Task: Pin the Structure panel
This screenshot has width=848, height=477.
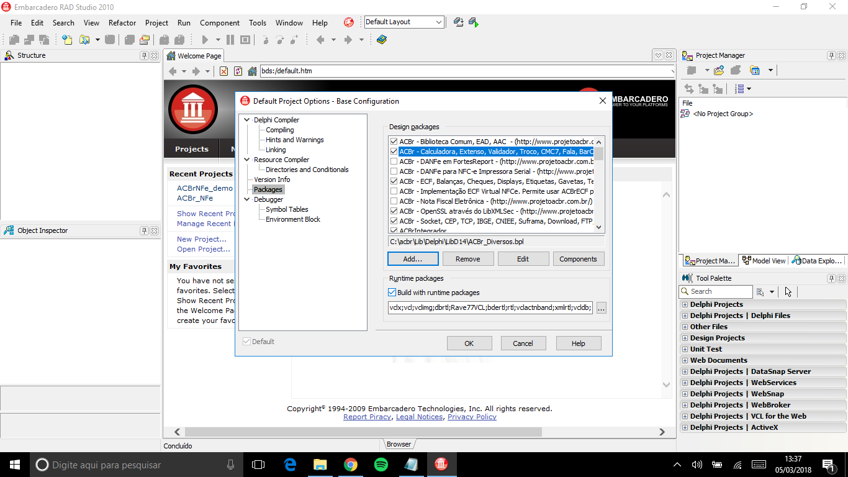Action: (x=144, y=55)
